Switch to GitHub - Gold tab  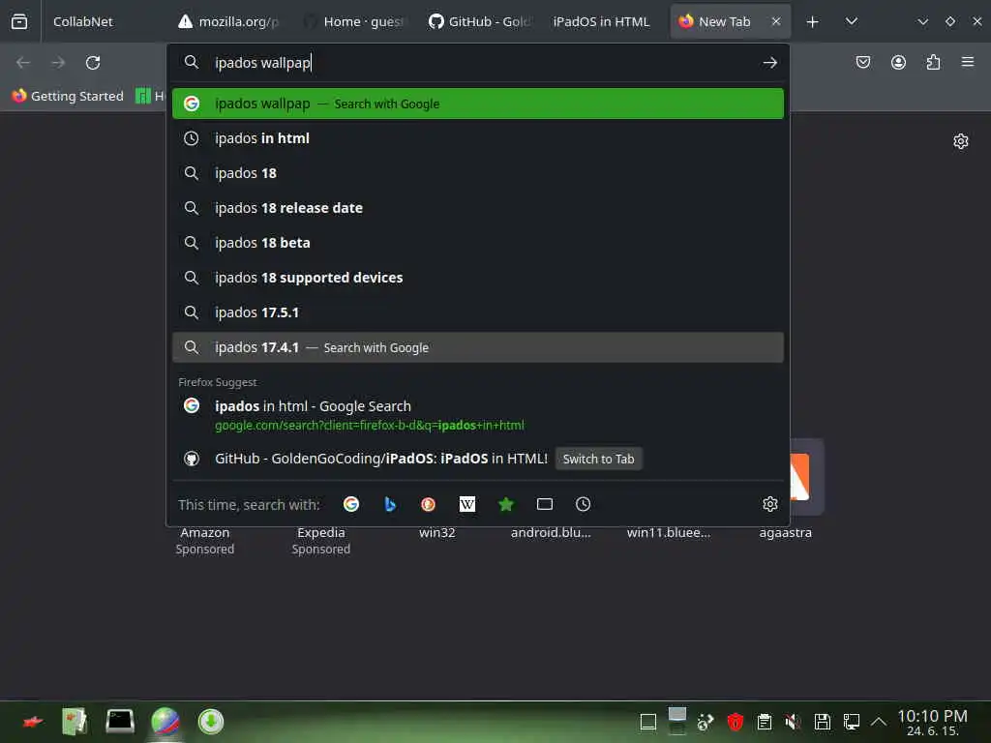pyautogui.click(x=480, y=21)
